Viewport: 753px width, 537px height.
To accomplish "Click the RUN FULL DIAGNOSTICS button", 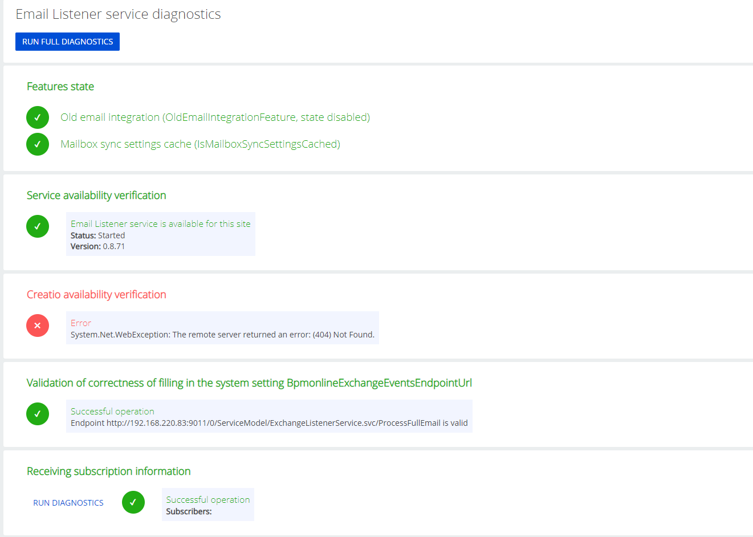I will [67, 41].
